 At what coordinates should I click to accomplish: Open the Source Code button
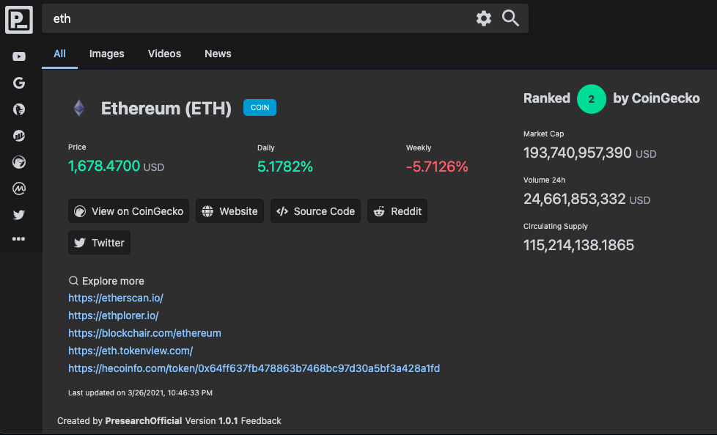pos(315,211)
